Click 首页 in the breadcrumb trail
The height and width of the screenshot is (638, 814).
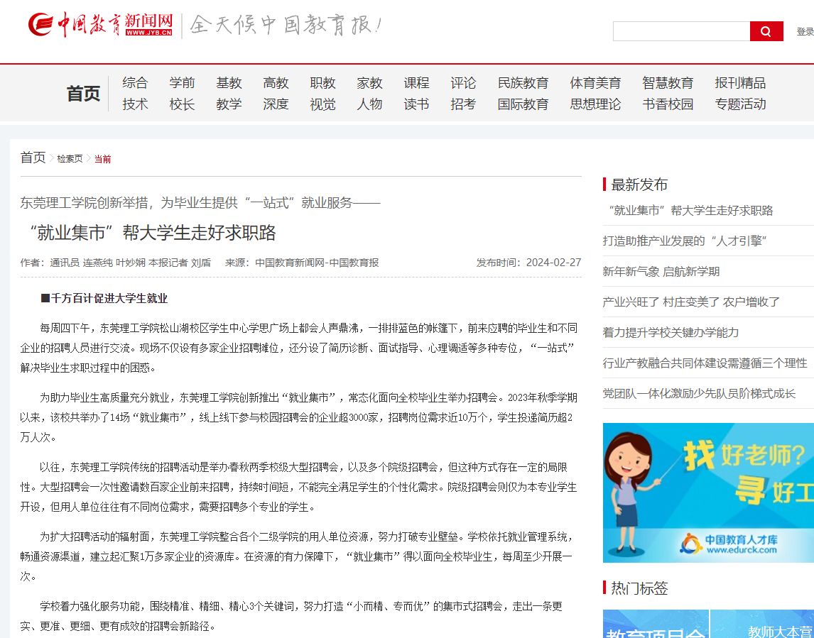pyautogui.click(x=33, y=158)
